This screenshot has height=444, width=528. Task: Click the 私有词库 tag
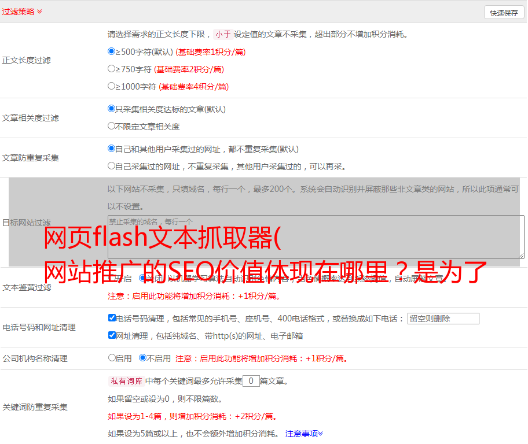click(127, 381)
